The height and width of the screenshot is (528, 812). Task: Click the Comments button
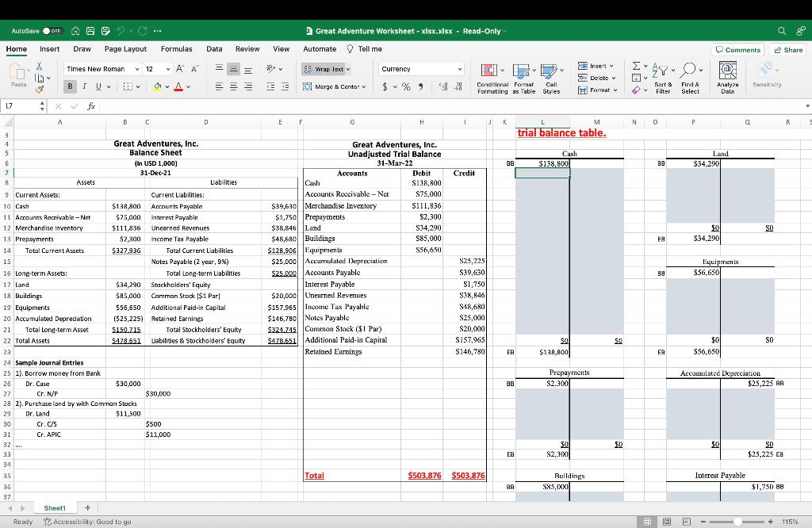click(737, 50)
